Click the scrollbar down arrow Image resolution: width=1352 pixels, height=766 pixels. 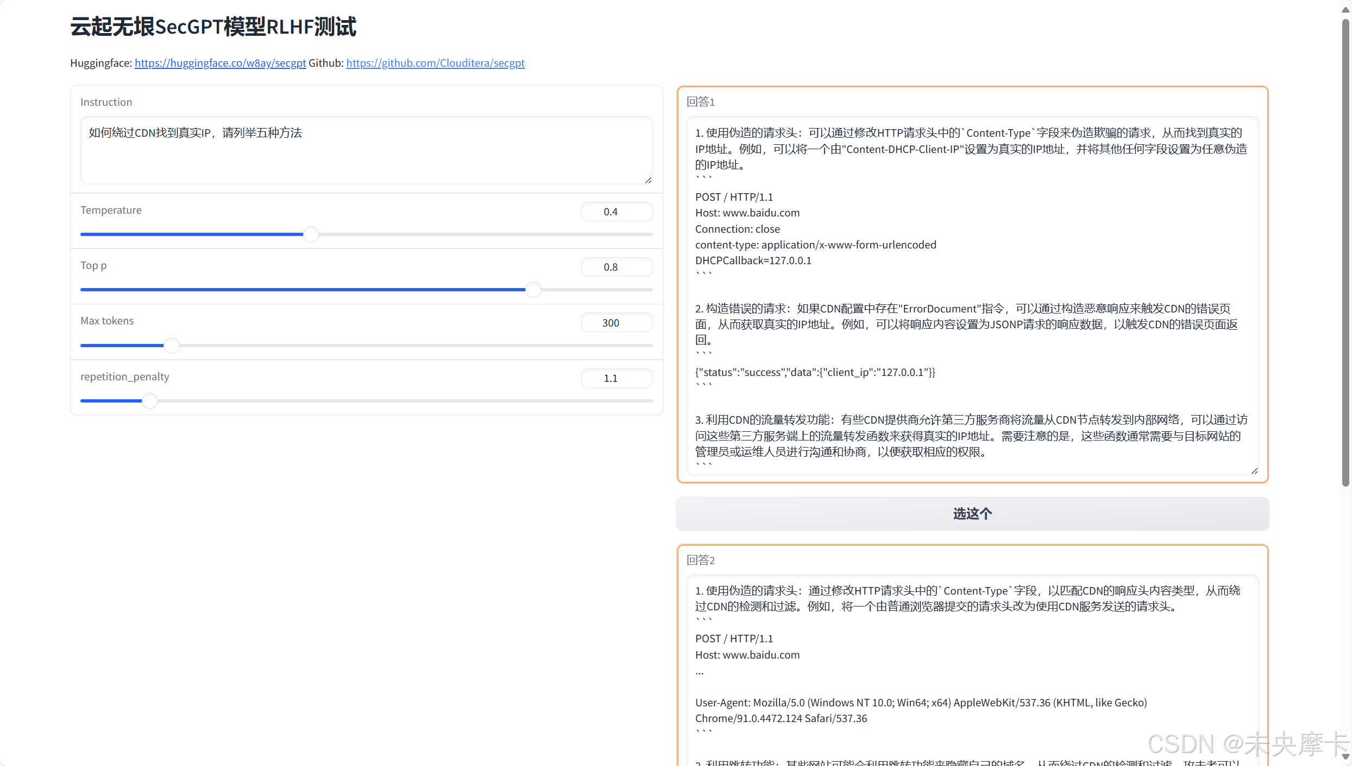pos(1345,757)
